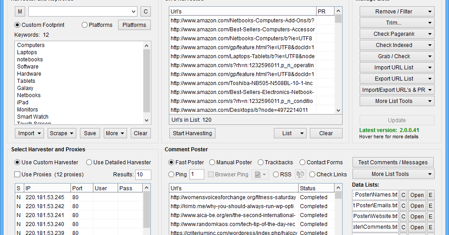Click C button for Comments.txt list
The image size is (449, 235).
click(x=403, y=227)
